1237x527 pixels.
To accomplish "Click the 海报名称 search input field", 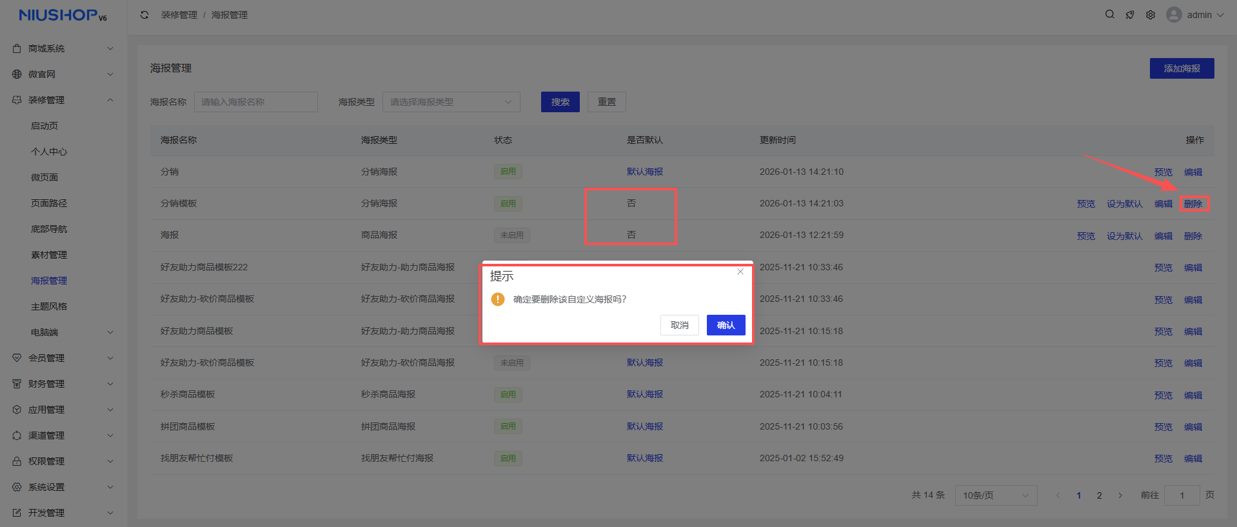I will [x=255, y=102].
